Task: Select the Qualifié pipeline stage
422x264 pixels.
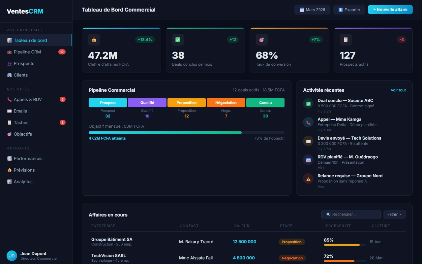Action: pos(147,103)
